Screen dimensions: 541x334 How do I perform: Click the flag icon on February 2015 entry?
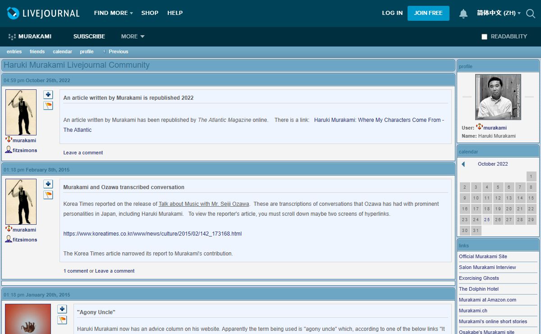pos(48,195)
